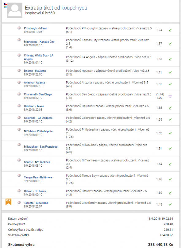Click purple dash status for Cincinnati - San Diego
The width and height of the screenshot is (181, 248).
170,96
